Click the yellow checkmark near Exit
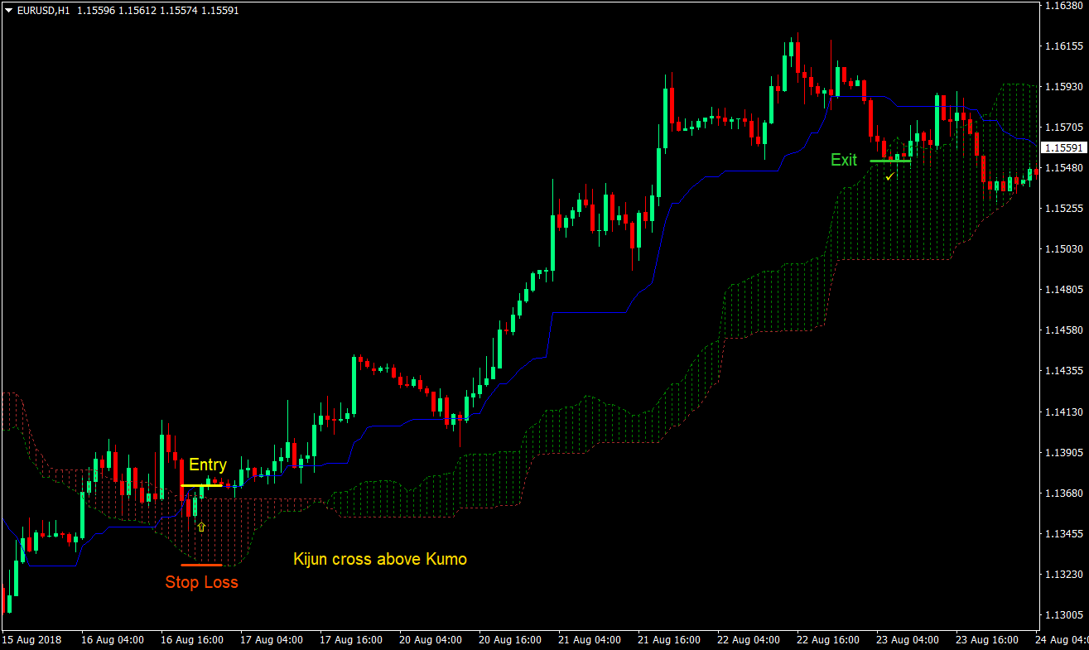The height and width of the screenshot is (650, 1089). point(890,176)
